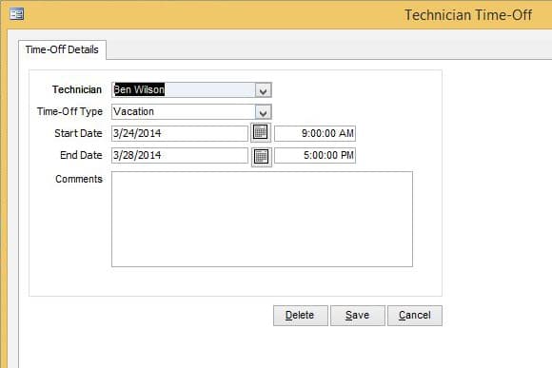Click the Technician label

(77, 89)
